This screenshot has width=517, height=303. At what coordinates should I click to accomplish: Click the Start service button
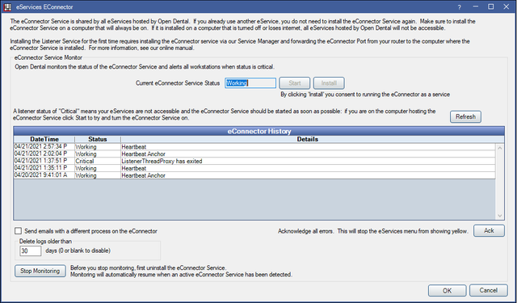pyautogui.click(x=294, y=83)
